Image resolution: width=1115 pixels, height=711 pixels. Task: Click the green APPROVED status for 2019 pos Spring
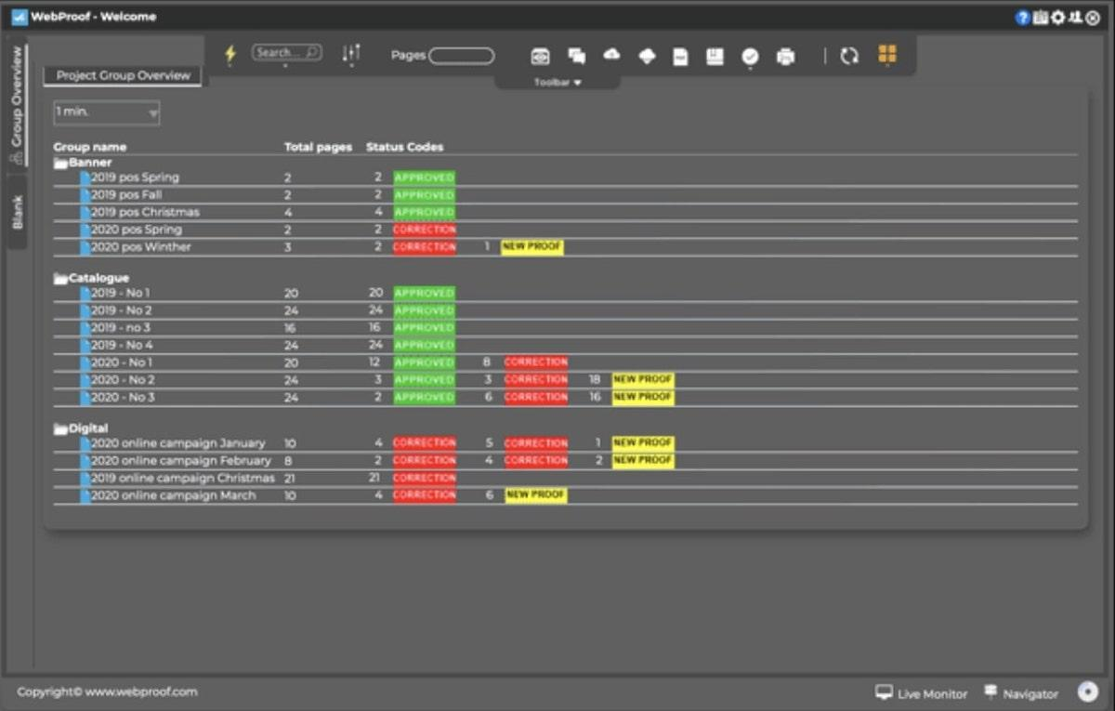[424, 177]
